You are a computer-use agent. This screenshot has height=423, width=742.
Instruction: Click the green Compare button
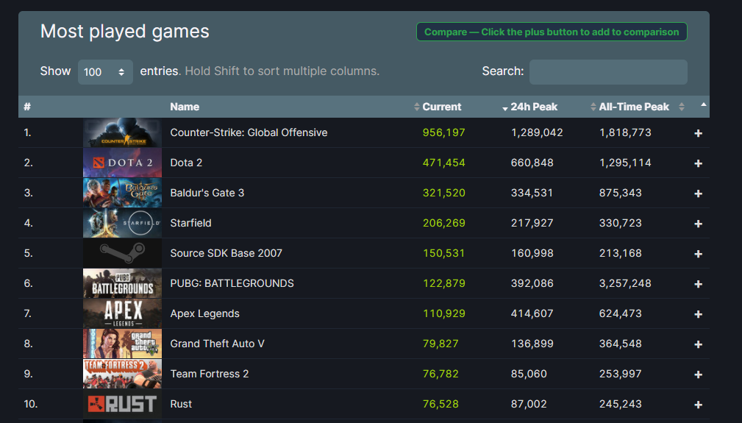point(552,32)
